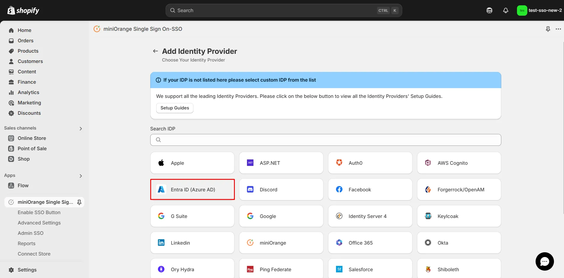
Task: Choose Okta identity provider
Action: tap(459, 243)
